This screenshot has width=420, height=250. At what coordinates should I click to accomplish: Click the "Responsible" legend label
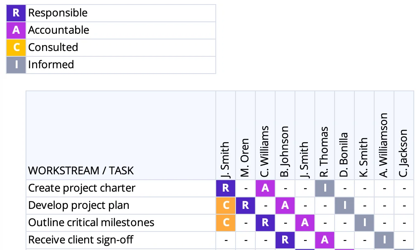[58, 13]
